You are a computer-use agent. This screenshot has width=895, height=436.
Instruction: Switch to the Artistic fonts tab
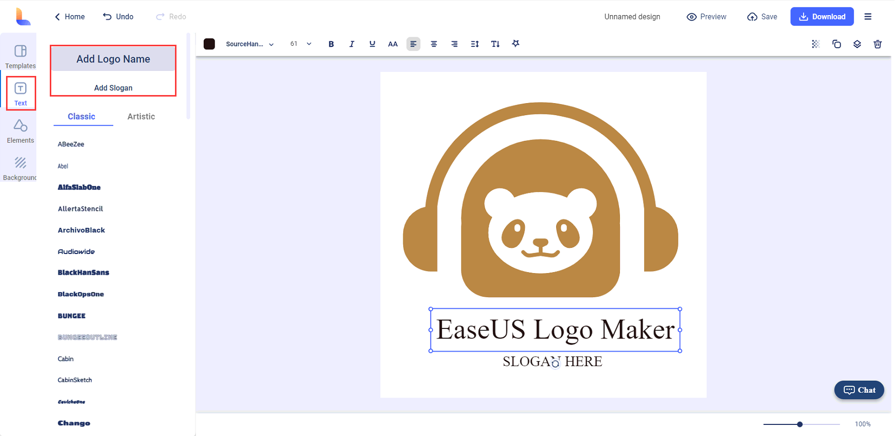[141, 117]
